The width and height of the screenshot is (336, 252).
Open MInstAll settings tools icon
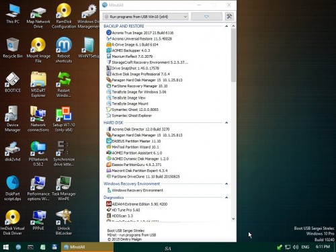(x=229, y=16)
